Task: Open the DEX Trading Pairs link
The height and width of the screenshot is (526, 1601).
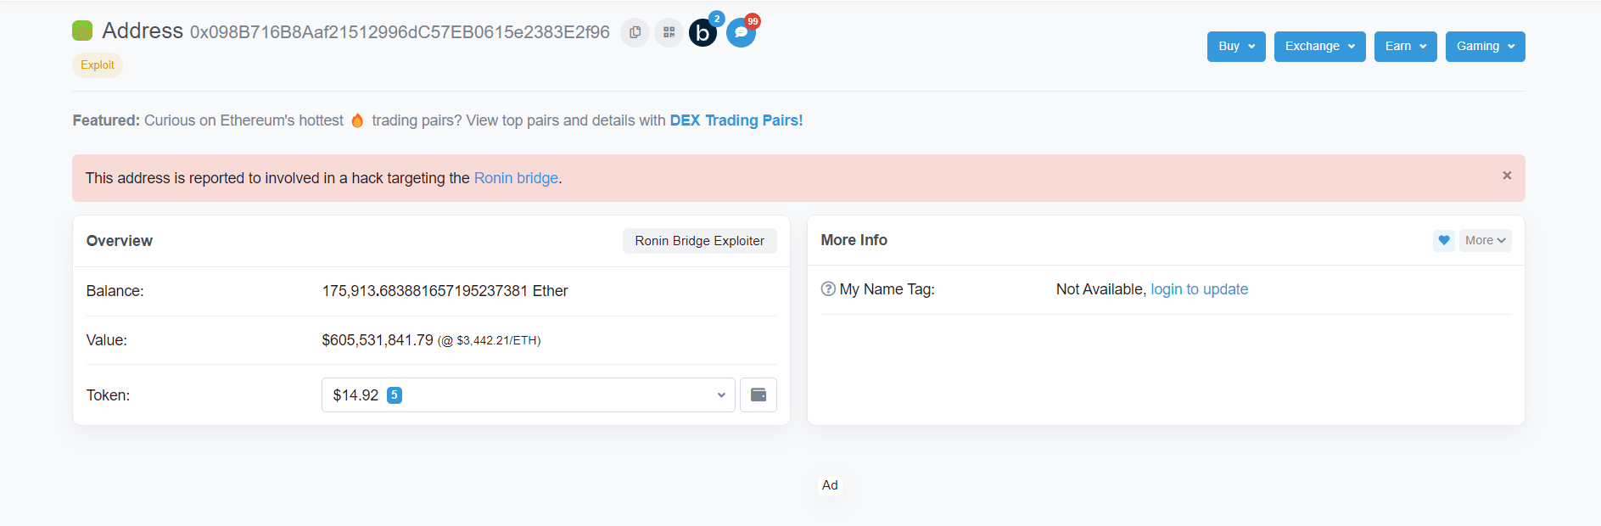Action: pyautogui.click(x=736, y=120)
